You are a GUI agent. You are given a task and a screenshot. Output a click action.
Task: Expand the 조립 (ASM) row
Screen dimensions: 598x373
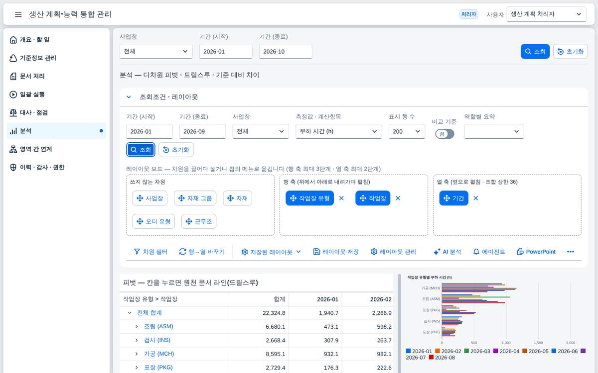(137, 326)
